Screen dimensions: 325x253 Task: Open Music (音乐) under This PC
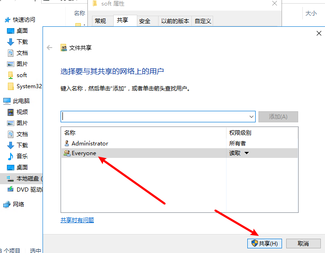pos(22,156)
